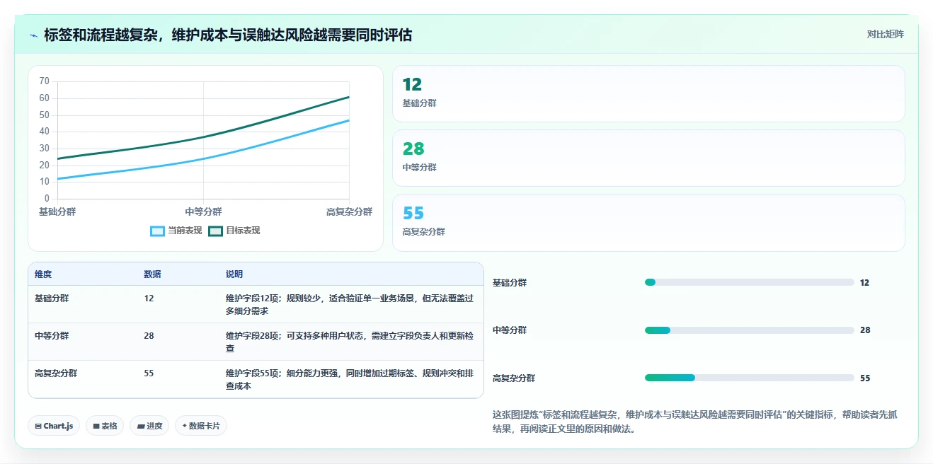Screen dimensions: 933x464
Task: Click the description starting 维护字段28项
Action: (x=350, y=342)
